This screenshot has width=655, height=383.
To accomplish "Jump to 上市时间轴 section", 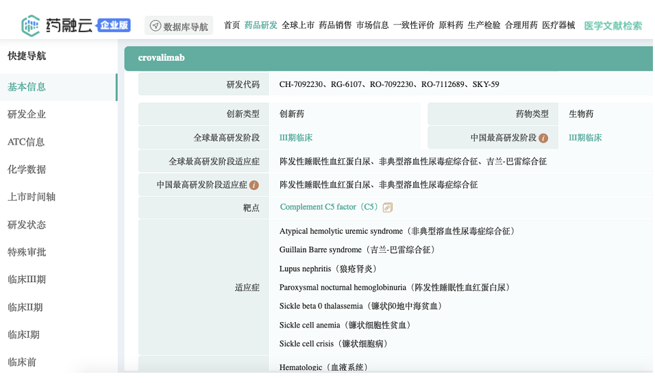I will coord(32,197).
